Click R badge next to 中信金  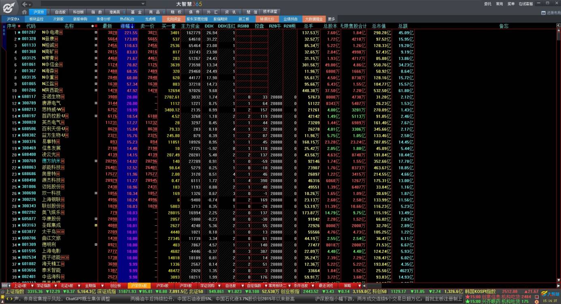click(x=61, y=64)
